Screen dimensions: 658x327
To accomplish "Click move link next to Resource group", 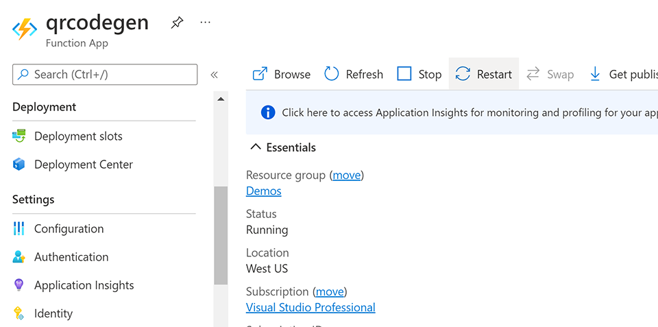I will coord(347,175).
